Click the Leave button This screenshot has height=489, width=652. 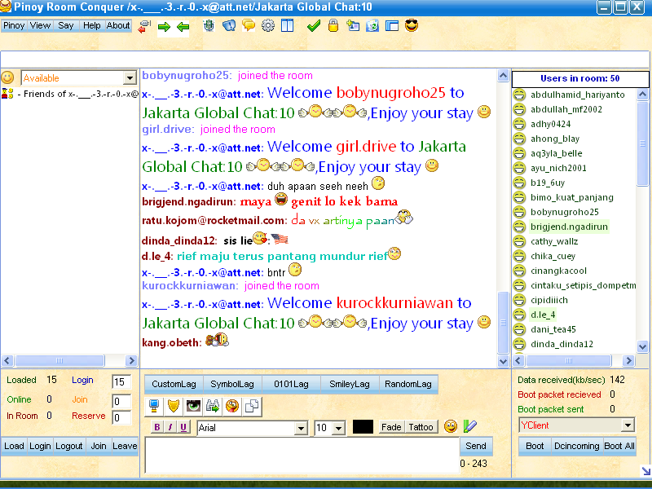coord(125,446)
